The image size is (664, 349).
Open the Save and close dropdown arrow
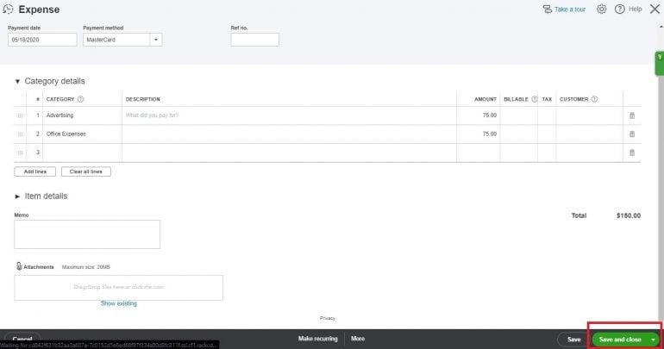pos(653,340)
